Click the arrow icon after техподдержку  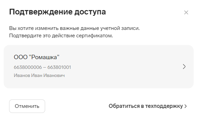point(185,106)
